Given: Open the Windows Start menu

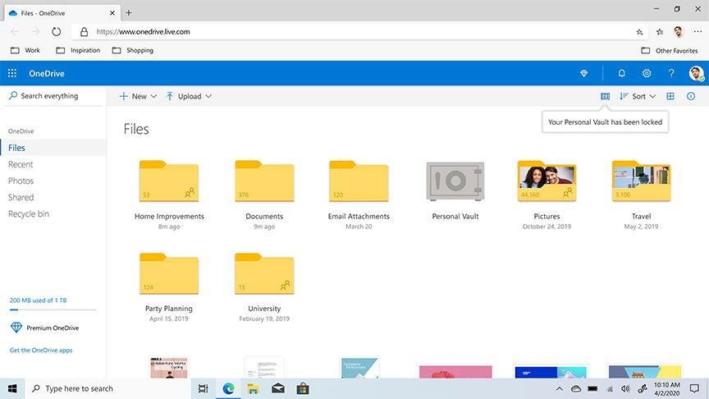Looking at the screenshot, I should (x=12, y=388).
